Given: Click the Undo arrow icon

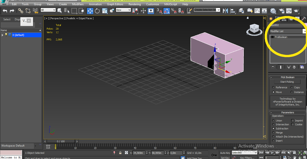Looking at the screenshot, I should 5,11.
